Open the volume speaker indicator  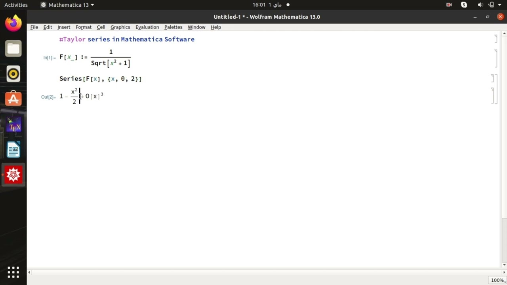(x=480, y=5)
